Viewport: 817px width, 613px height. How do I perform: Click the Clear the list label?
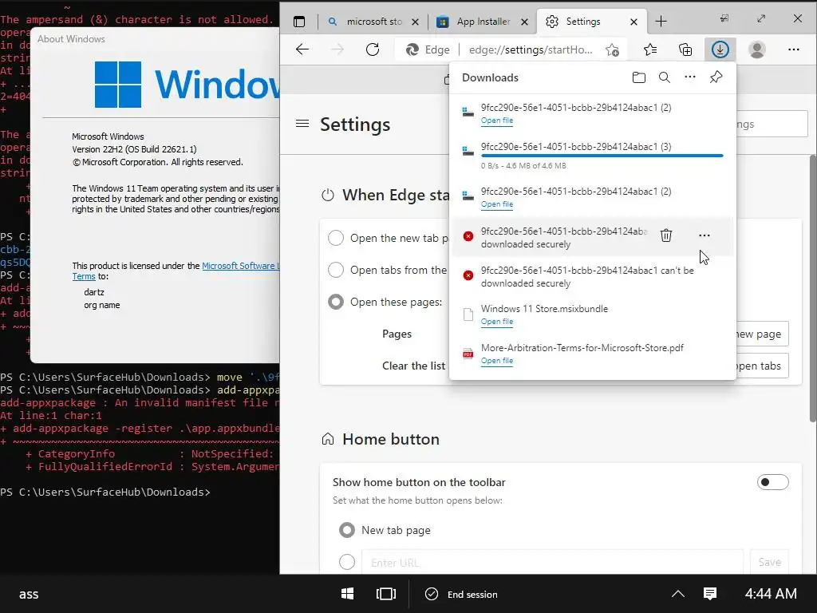(414, 366)
